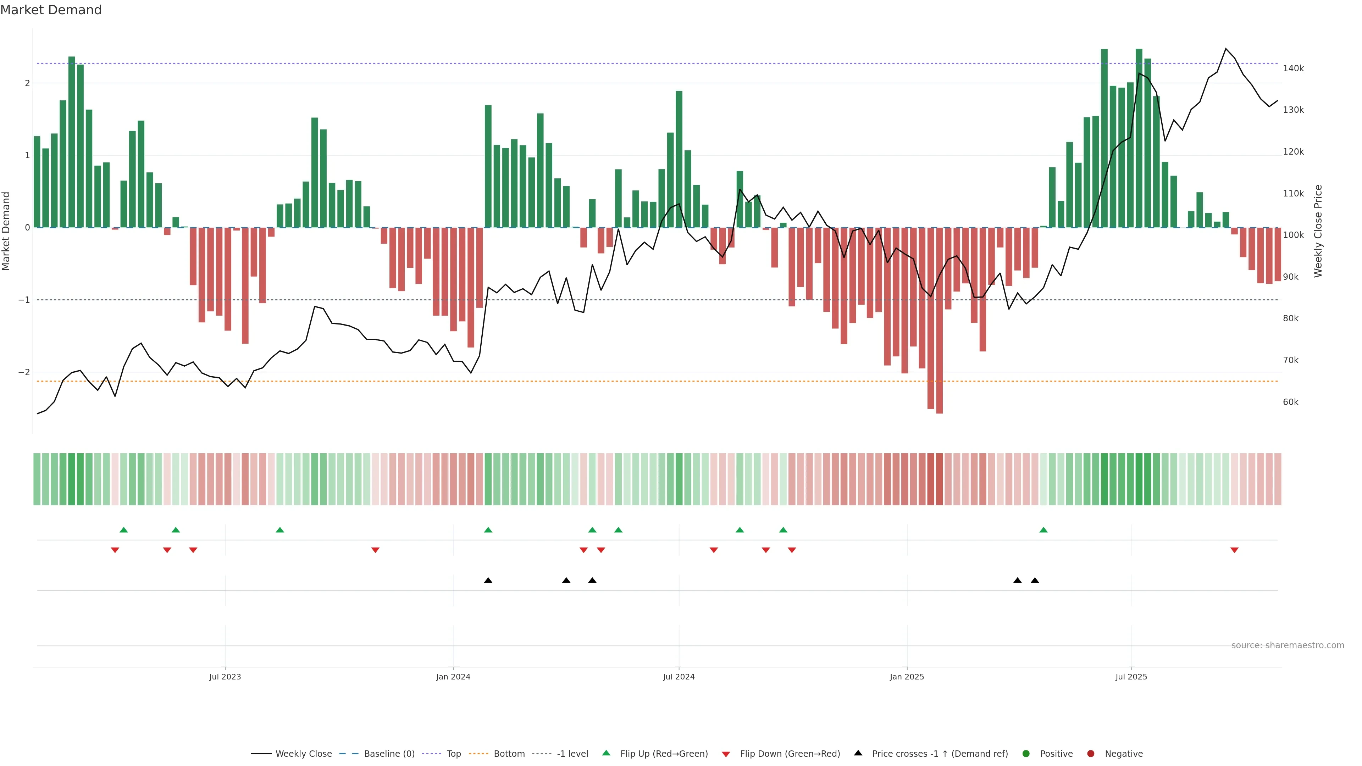
Task: Click the first red flip-down triangle marker
Action: click(x=115, y=550)
